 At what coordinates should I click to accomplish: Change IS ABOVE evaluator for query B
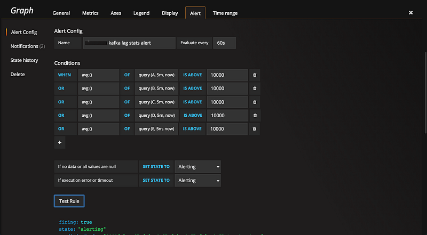193,88
